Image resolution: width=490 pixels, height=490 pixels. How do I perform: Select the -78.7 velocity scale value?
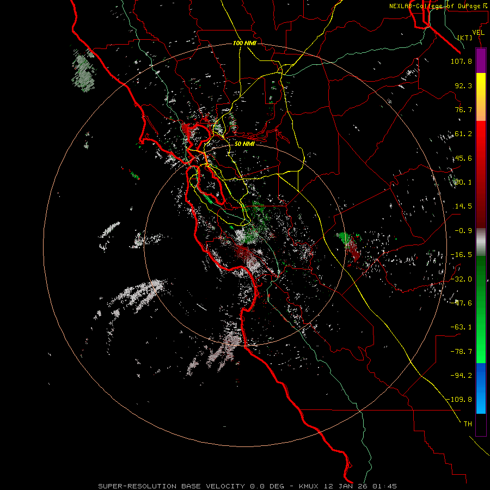pyautogui.click(x=461, y=352)
